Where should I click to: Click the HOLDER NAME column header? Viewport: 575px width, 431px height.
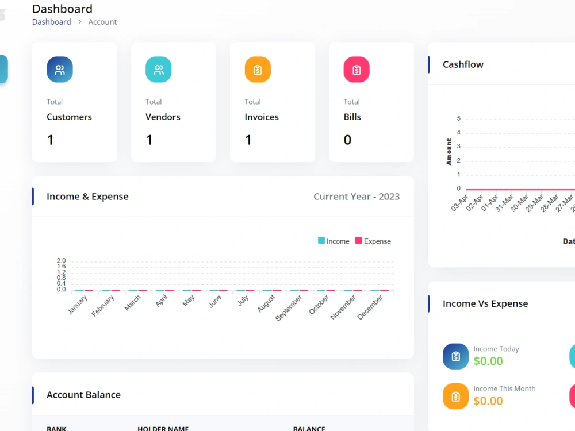(163, 428)
